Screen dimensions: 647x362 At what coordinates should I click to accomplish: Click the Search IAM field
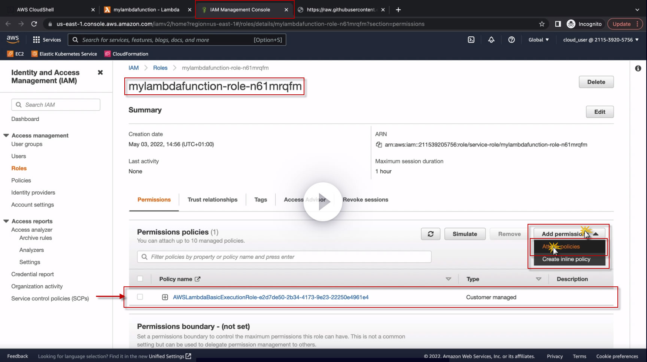pyautogui.click(x=56, y=105)
